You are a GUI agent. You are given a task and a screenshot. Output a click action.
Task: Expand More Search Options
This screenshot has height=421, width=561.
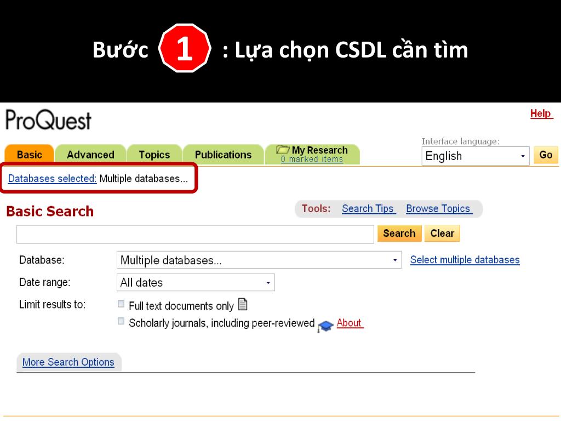click(68, 362)
